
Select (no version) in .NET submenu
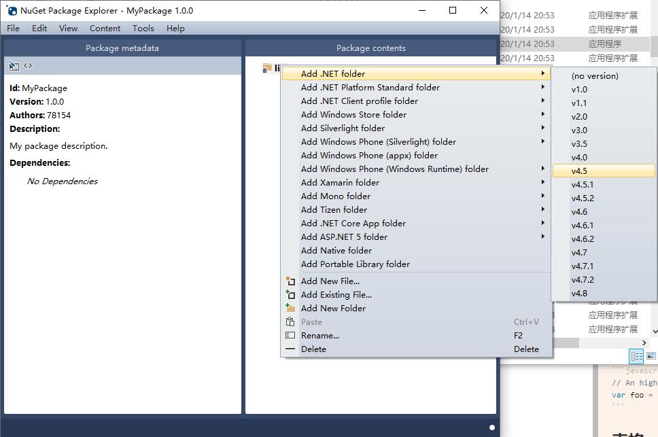(x=604, y=76)
